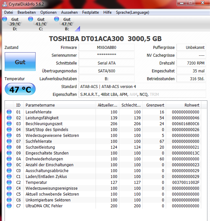Click the blue status orb for drive C:
Screen dimensions: 210x221
coord(31,19)
